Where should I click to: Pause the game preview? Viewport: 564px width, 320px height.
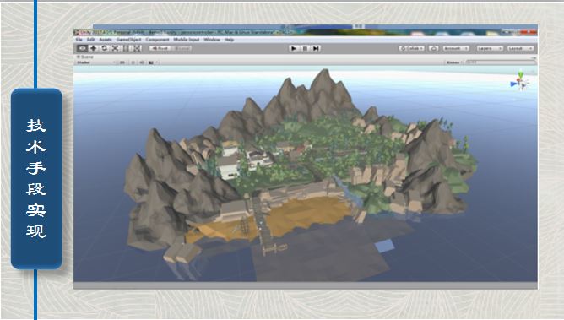pyautogui.click(x=305, y=48)
